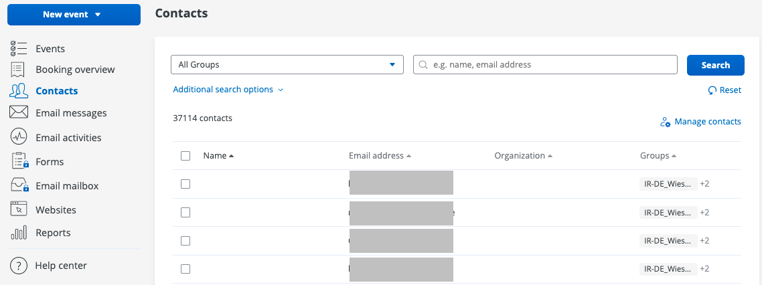Toggle the select-all contacts checkbox in header

tap(185, 156)
